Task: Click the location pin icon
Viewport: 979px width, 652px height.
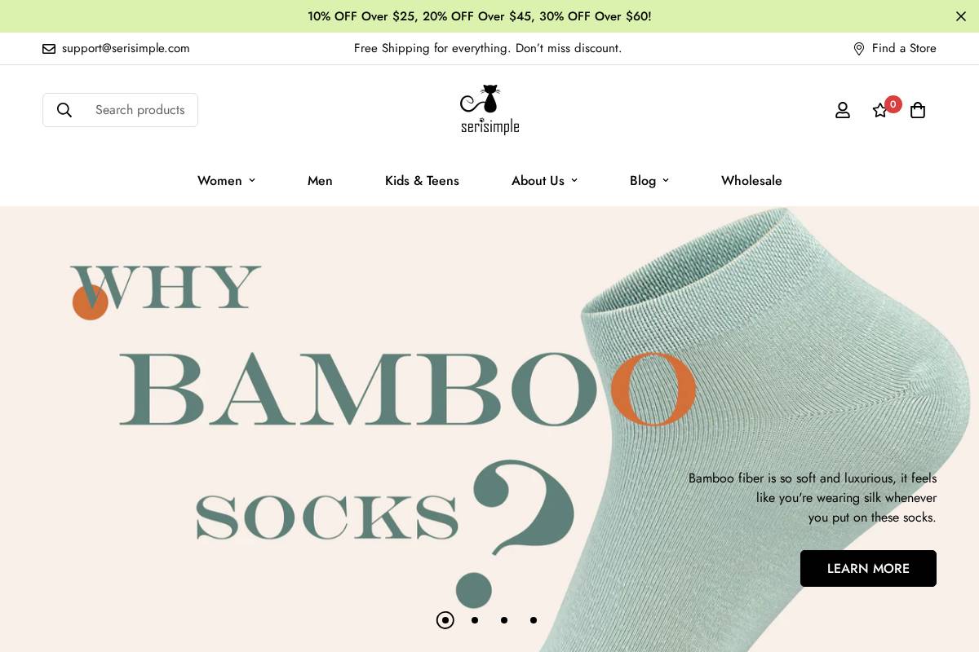Action: pos(859,49)
